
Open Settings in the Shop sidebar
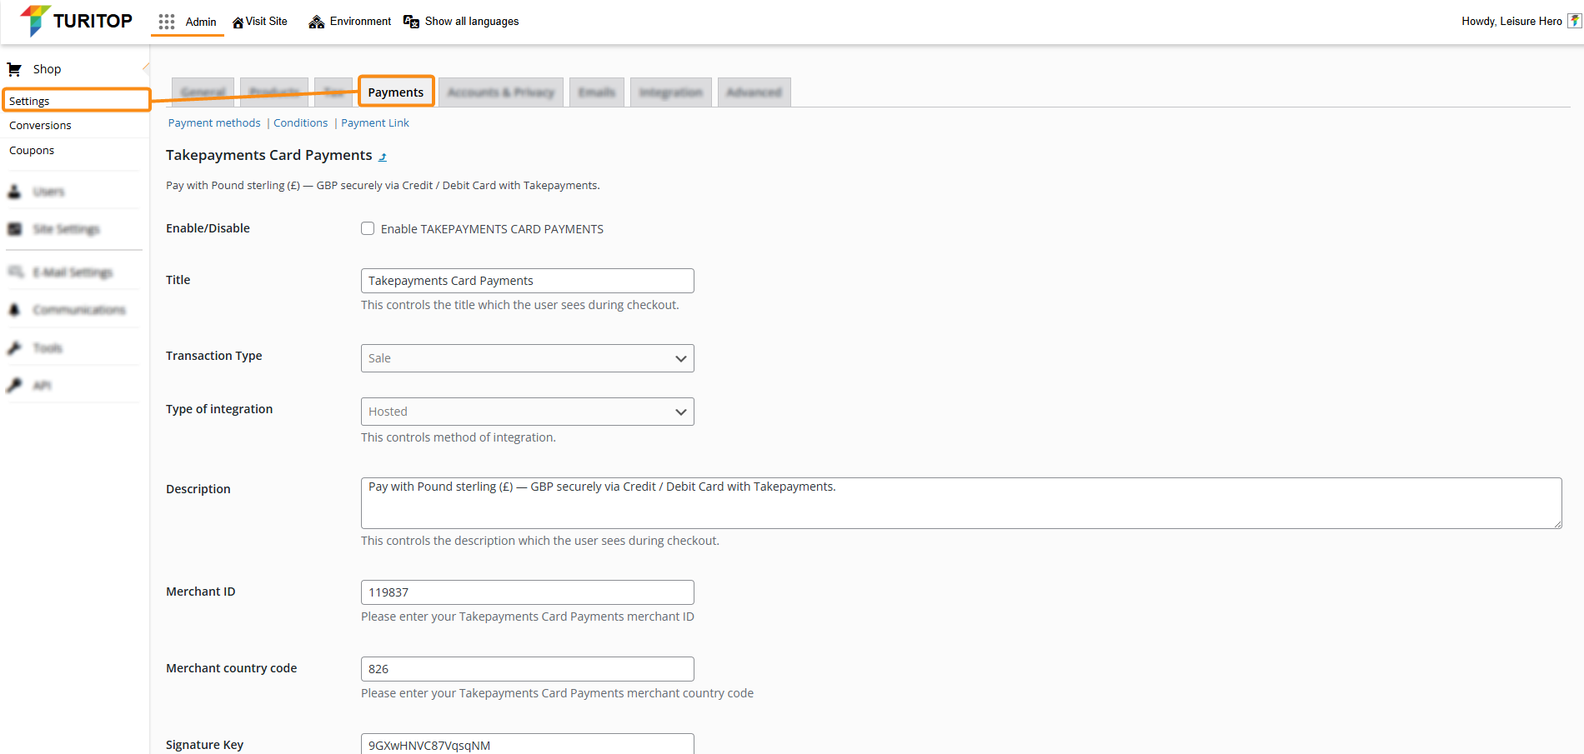(x=29, y=101)
